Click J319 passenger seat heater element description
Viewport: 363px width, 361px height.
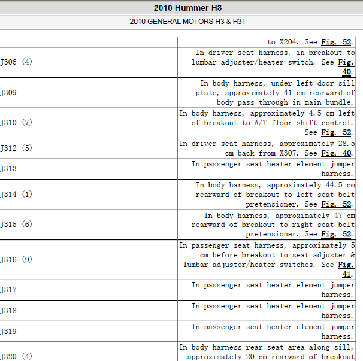273,332
